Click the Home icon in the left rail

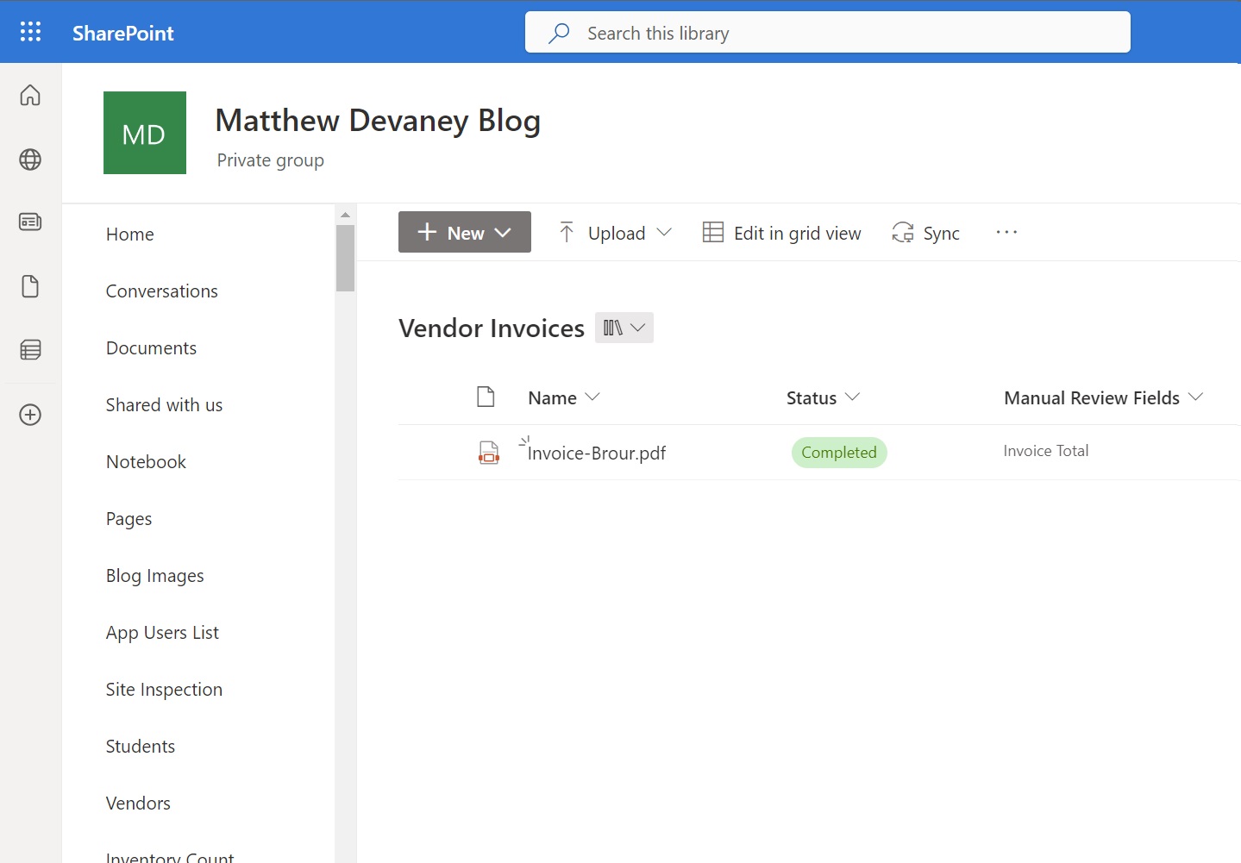click(30, 95)
